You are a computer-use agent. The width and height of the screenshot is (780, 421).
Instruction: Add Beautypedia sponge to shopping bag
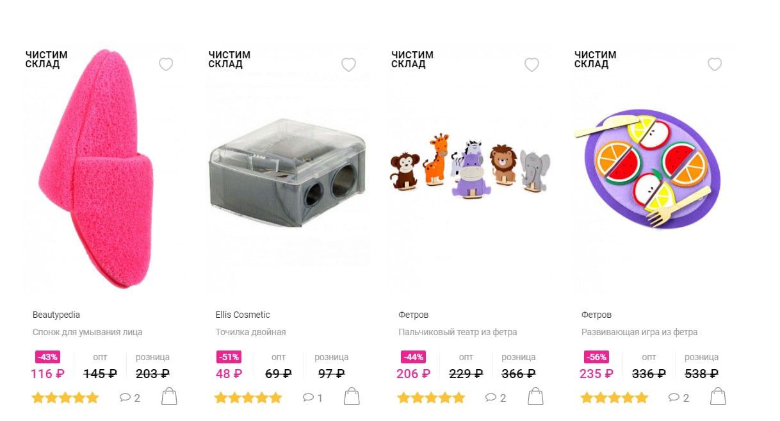169,397
